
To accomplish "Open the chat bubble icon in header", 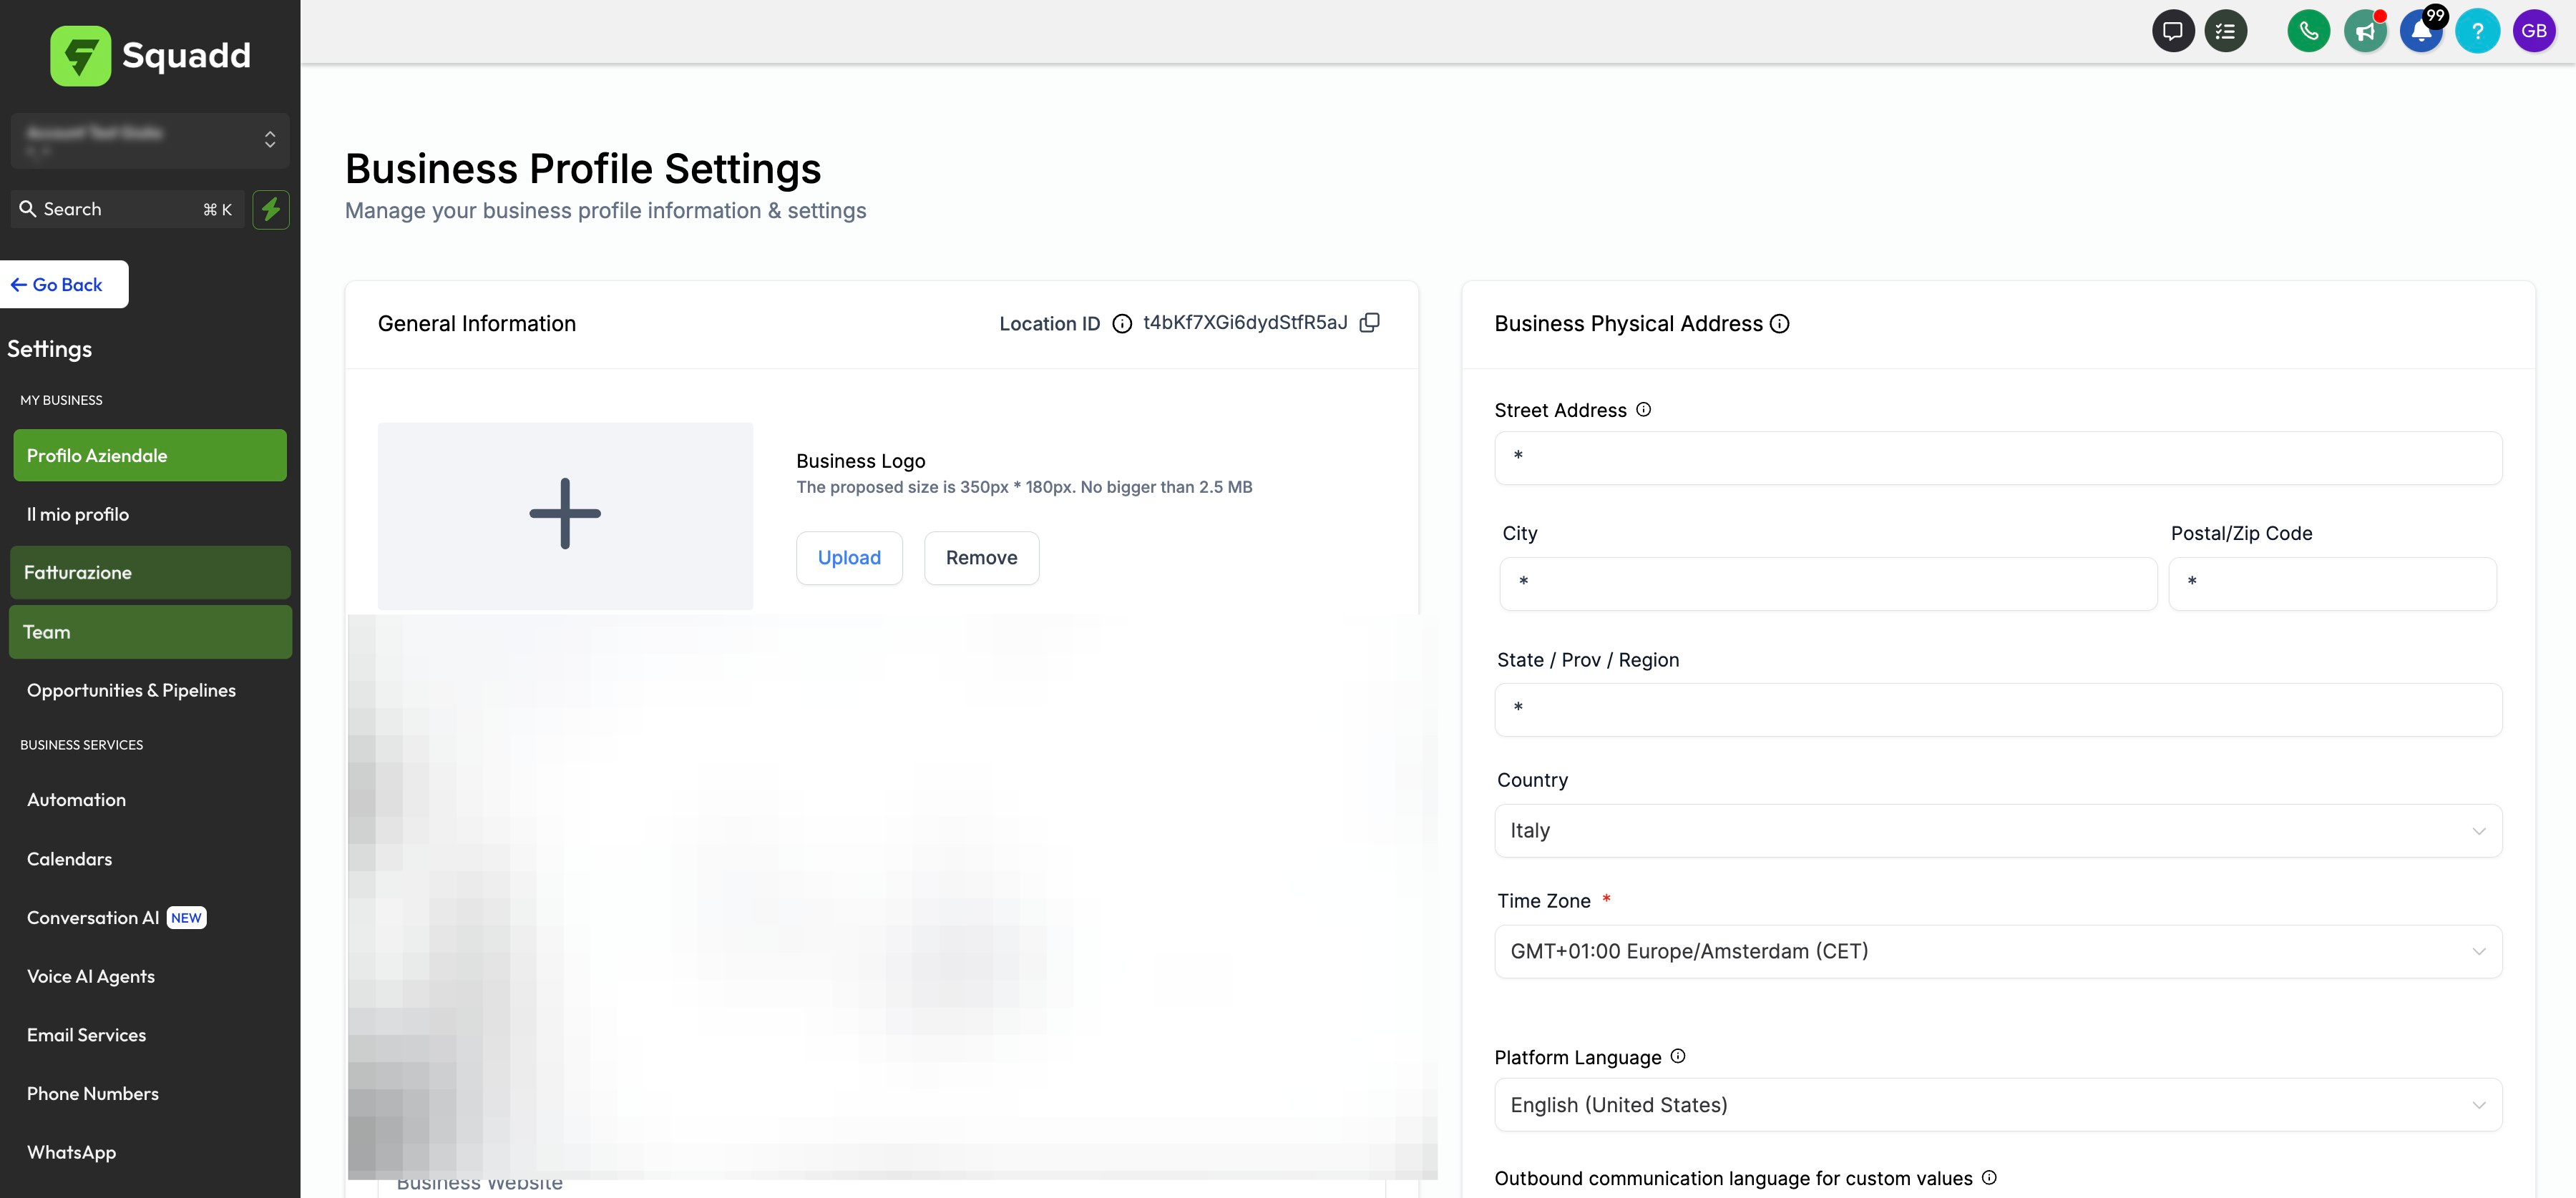I will (x=2172, y=31).
